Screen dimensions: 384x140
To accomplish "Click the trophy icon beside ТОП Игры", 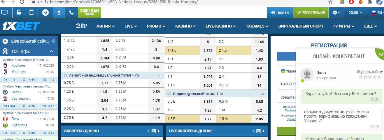I will click(5, 51).
